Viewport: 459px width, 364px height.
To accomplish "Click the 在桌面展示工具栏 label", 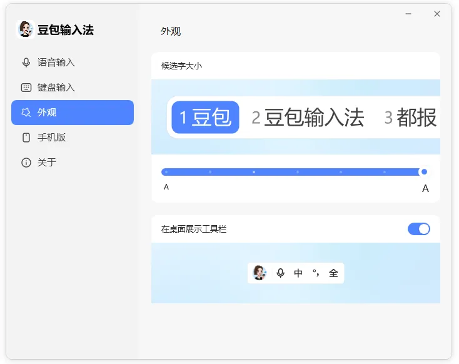I will 194,229.
